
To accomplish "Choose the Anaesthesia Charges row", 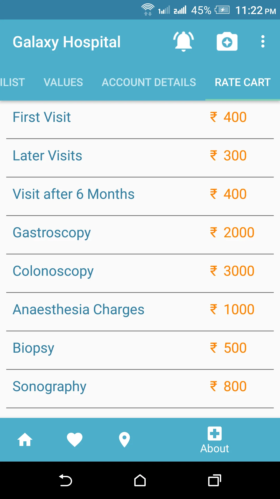I will tap(140, 312).
